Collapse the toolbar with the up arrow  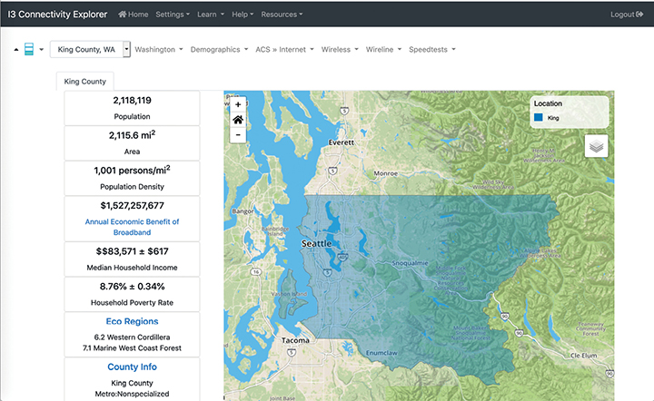tap(15, 50)
